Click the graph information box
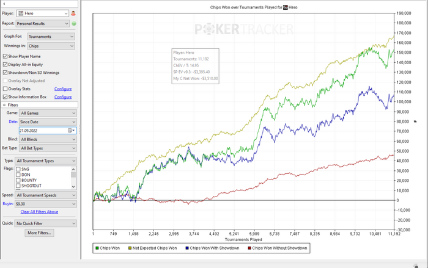 (195, 66)
